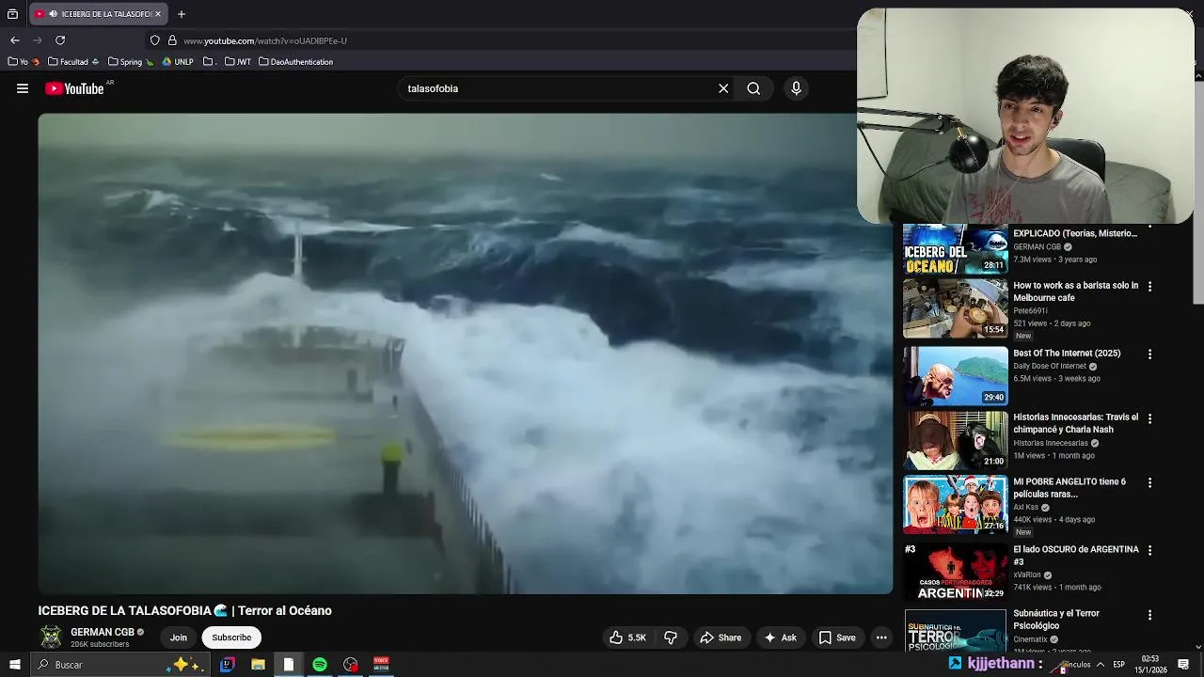The width and height of the screenshot is (1204, 677).
Task: Open the Facultad bookmarks folder
Action: click(x=73, y=62)
